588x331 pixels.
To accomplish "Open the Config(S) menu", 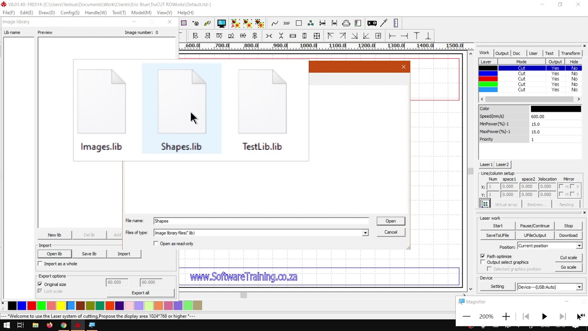I will [x=70, y=13].
